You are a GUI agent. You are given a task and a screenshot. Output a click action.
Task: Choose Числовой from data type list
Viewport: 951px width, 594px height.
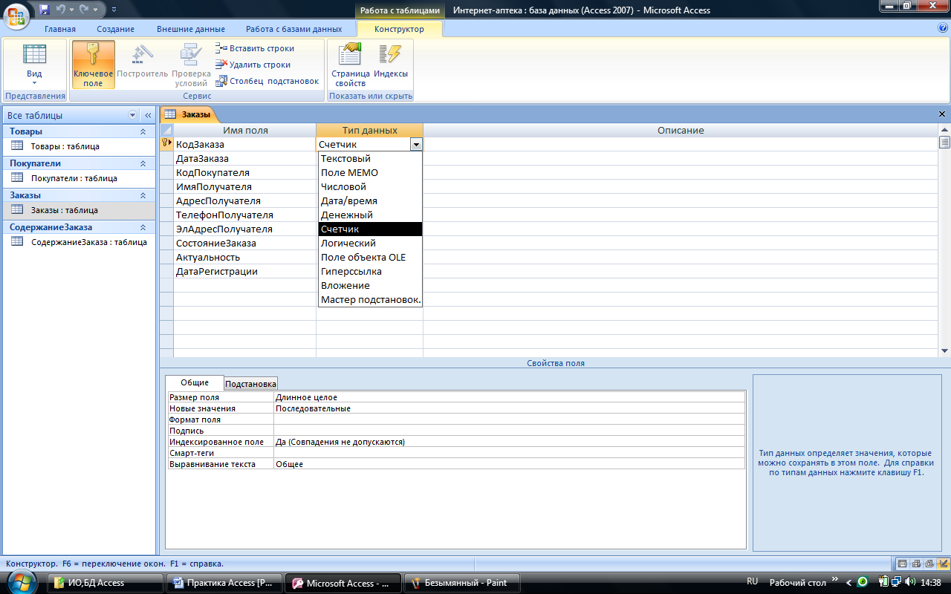(x=370, y=187)
